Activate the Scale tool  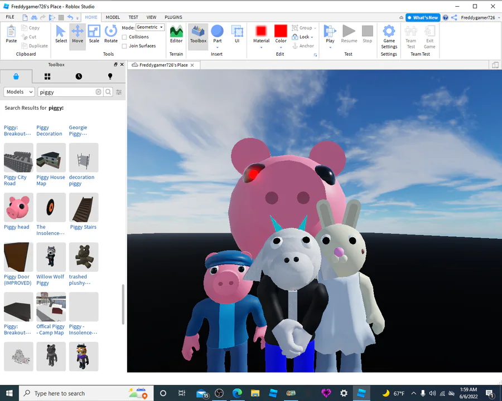[x=94, y=34]
